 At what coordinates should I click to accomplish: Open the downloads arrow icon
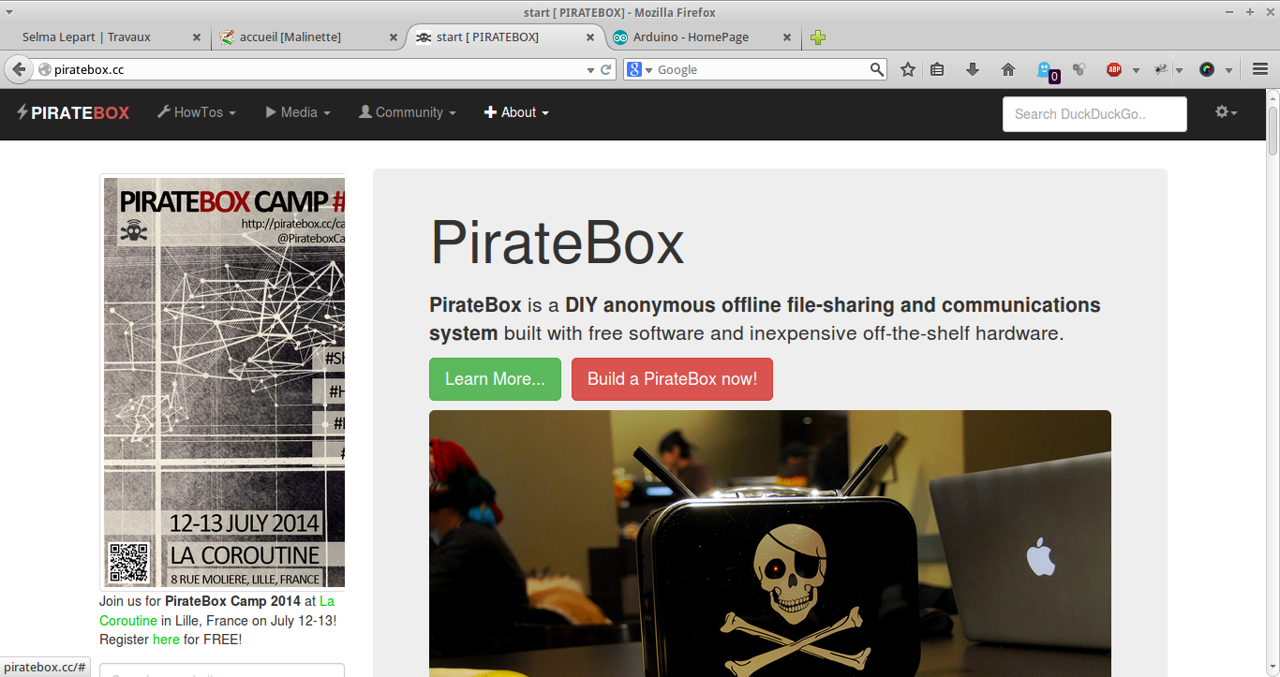[x=973, y=69]
